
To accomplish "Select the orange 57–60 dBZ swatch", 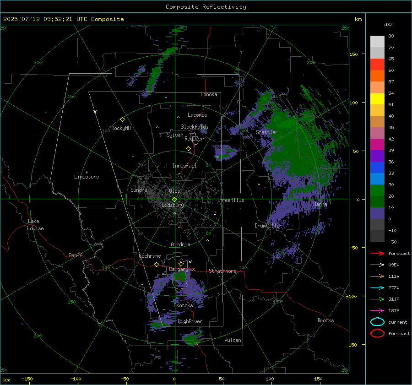I will [x=377, y=76].
